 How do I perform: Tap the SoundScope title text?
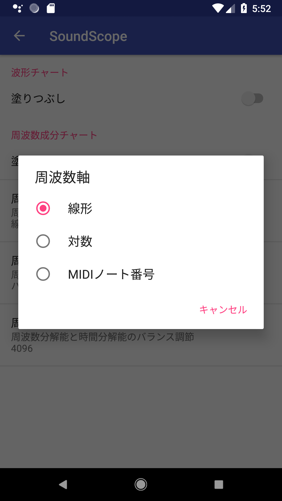tap(88, 36)
